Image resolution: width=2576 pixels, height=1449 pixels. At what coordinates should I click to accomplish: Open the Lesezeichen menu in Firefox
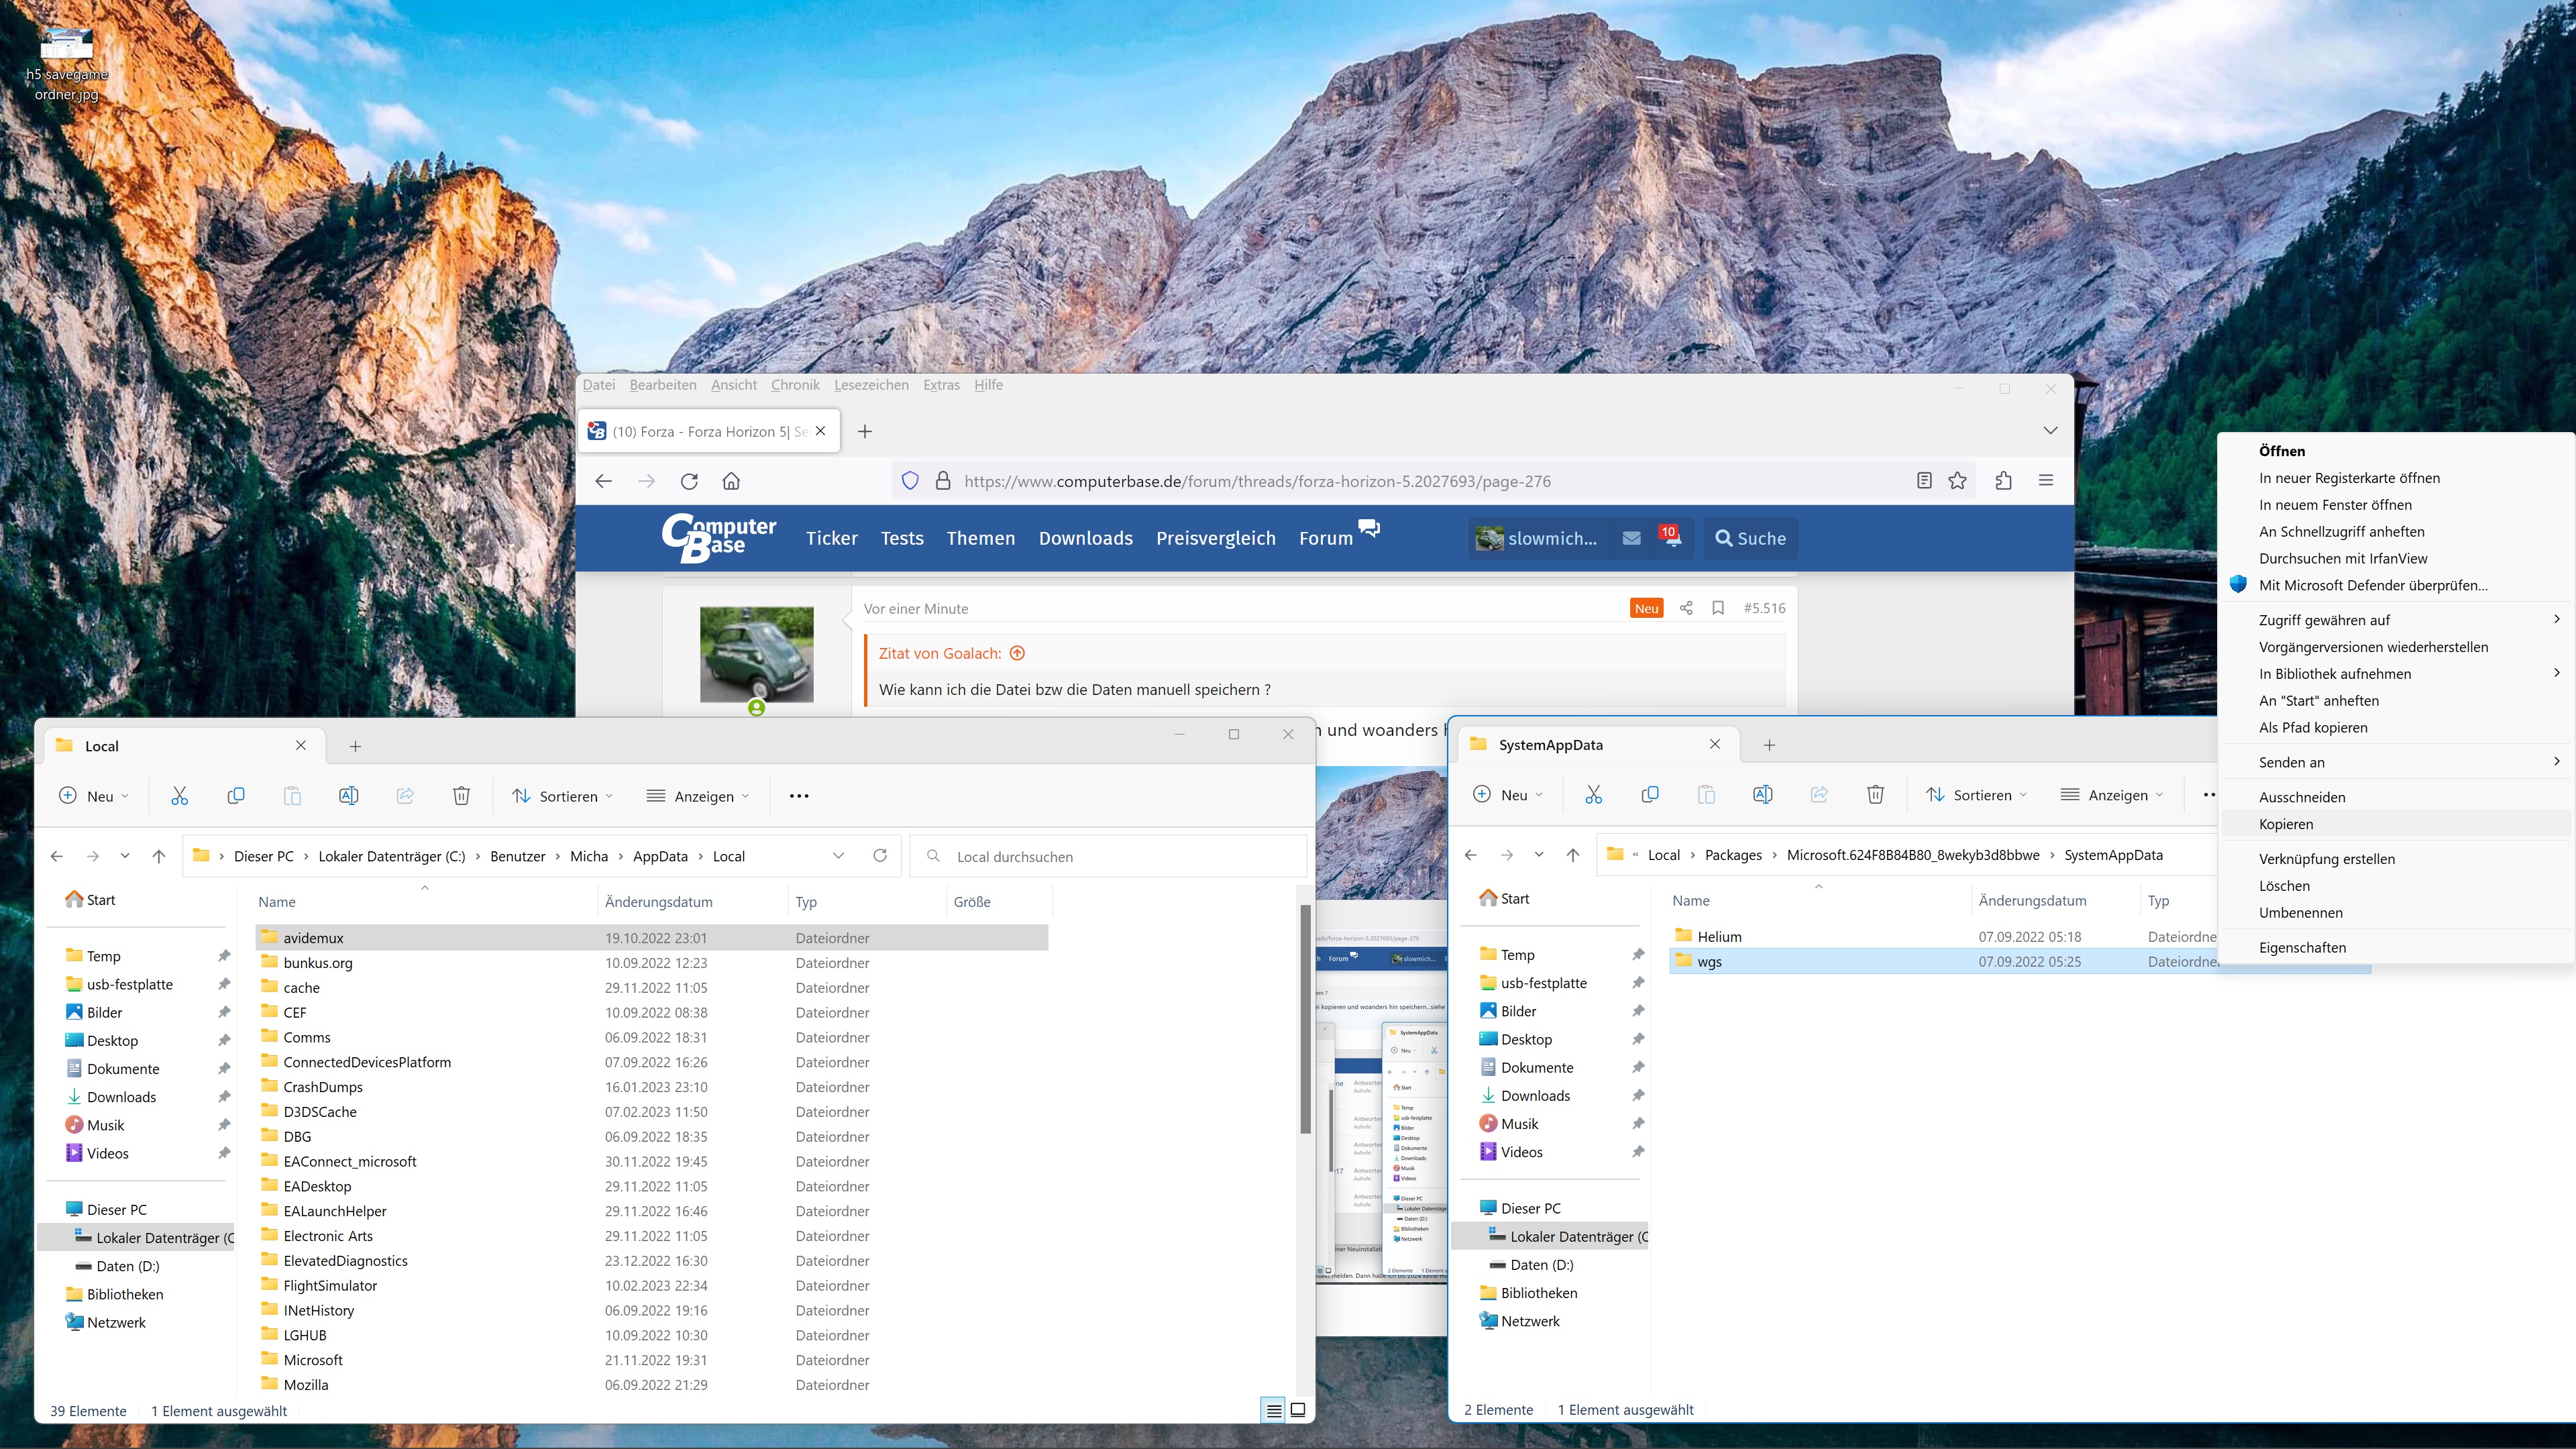[871, 385]
